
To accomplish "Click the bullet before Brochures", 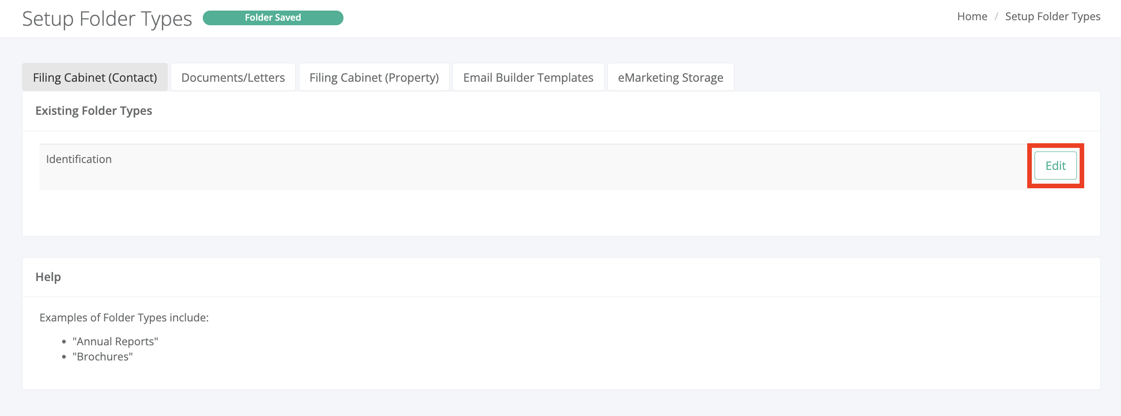I will pos(64,357).
